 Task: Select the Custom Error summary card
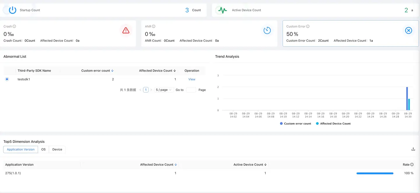pyautogui.click(x=351, y=34)
